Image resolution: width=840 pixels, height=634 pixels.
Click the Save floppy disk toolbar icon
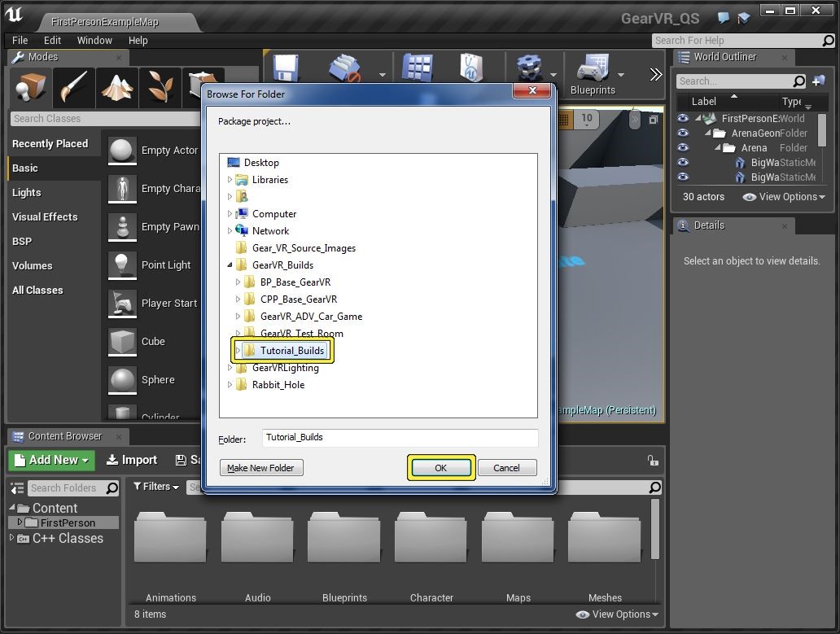click(286, 68)
